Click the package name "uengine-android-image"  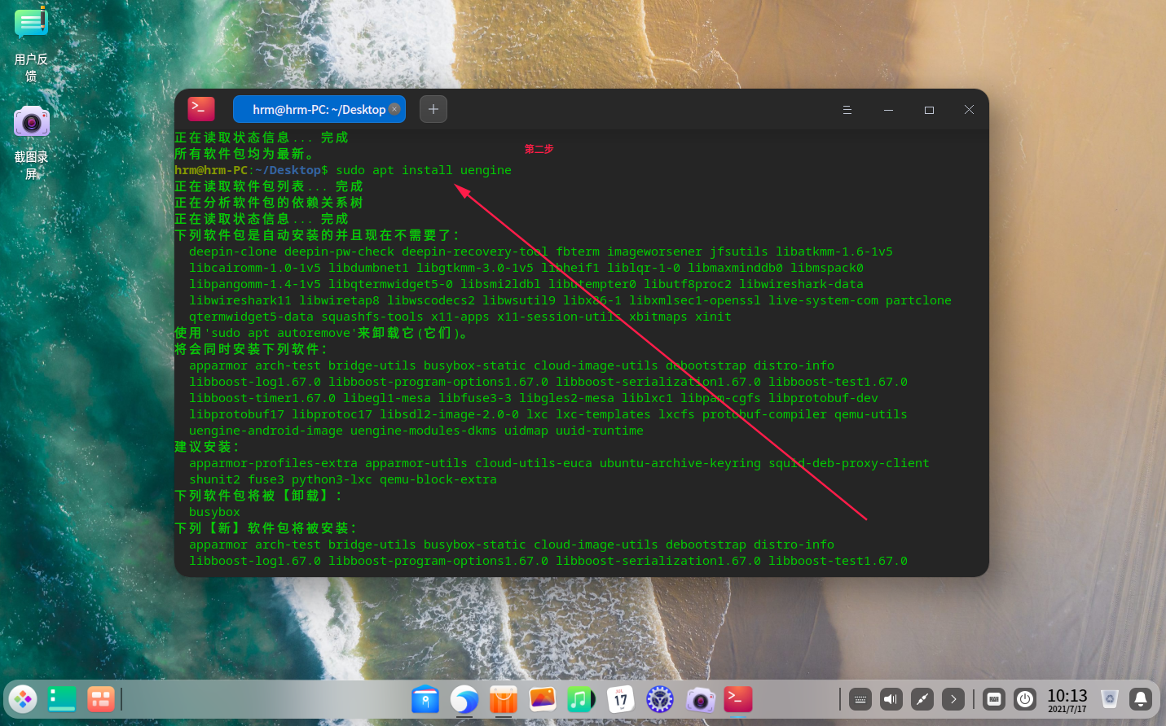point(266,431)
